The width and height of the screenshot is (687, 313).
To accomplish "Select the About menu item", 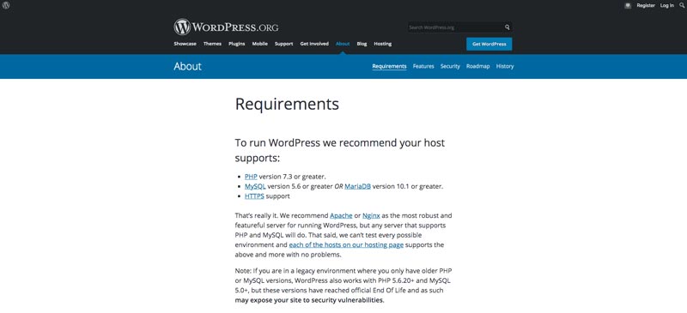I will point(343,44).
